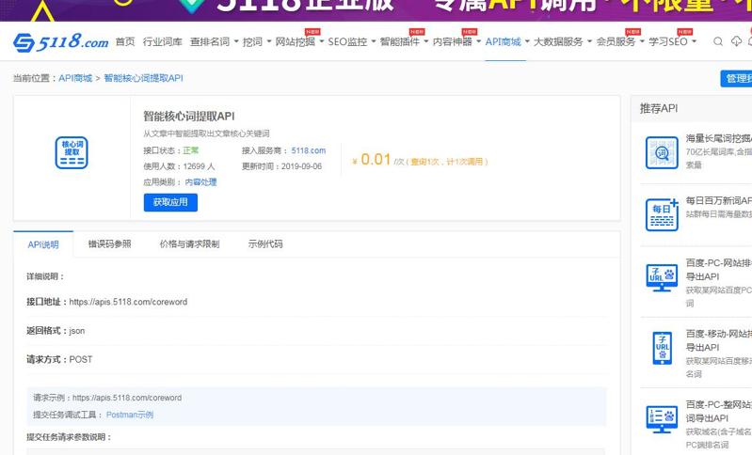The height and width of the screenshot is (455, 752).
Task: Click the cloud download icon in the header
Action: [x=736, y=41]
